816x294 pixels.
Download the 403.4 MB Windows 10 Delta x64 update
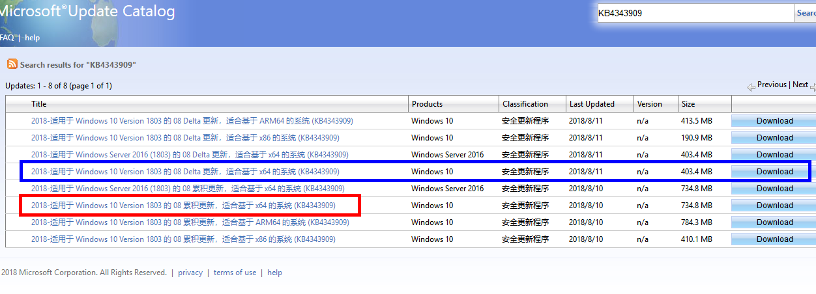coord(774,172)
